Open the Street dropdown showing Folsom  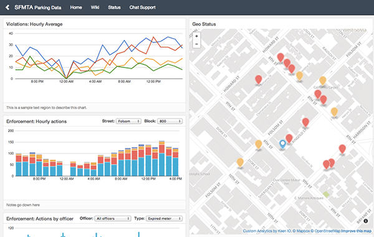[128, 121]
